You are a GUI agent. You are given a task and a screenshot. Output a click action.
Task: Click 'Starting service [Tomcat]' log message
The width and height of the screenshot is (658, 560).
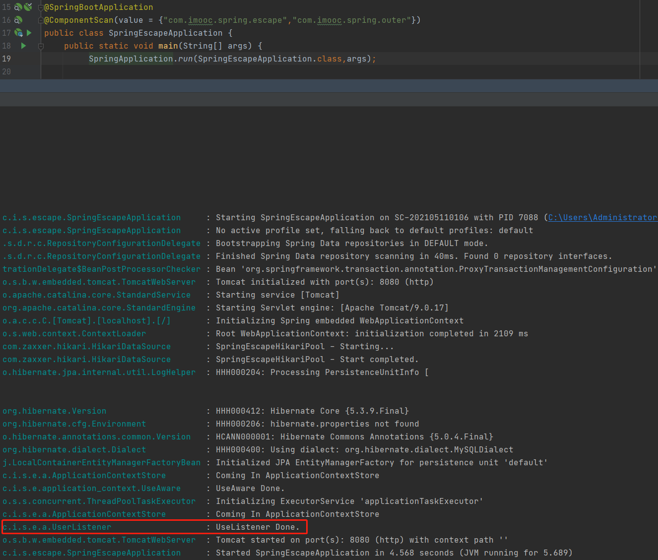coord(277,295)
